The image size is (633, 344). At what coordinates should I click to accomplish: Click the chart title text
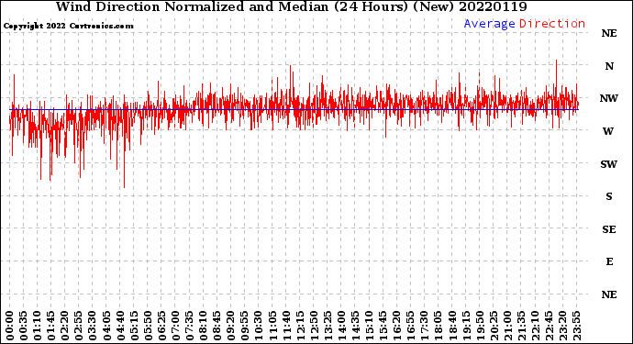coord(291,6)
